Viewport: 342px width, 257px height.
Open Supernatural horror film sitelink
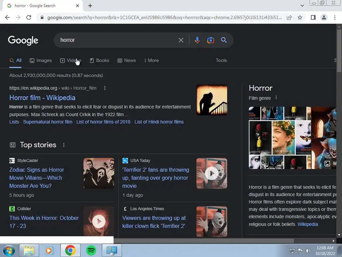[47, 122]
